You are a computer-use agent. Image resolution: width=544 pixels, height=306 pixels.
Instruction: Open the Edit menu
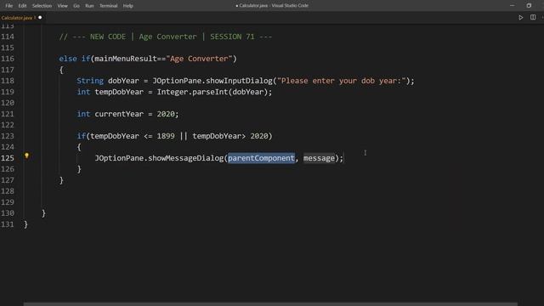(23, 6)
